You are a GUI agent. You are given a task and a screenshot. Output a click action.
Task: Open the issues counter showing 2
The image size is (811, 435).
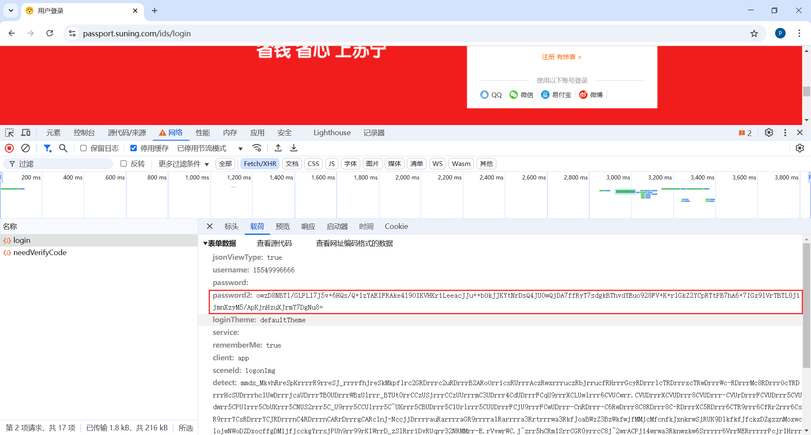tap(745, 133)
